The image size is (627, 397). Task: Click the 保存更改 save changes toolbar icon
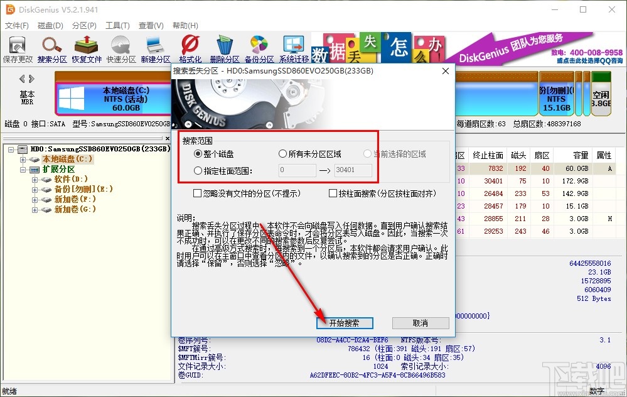click(18, 49)
